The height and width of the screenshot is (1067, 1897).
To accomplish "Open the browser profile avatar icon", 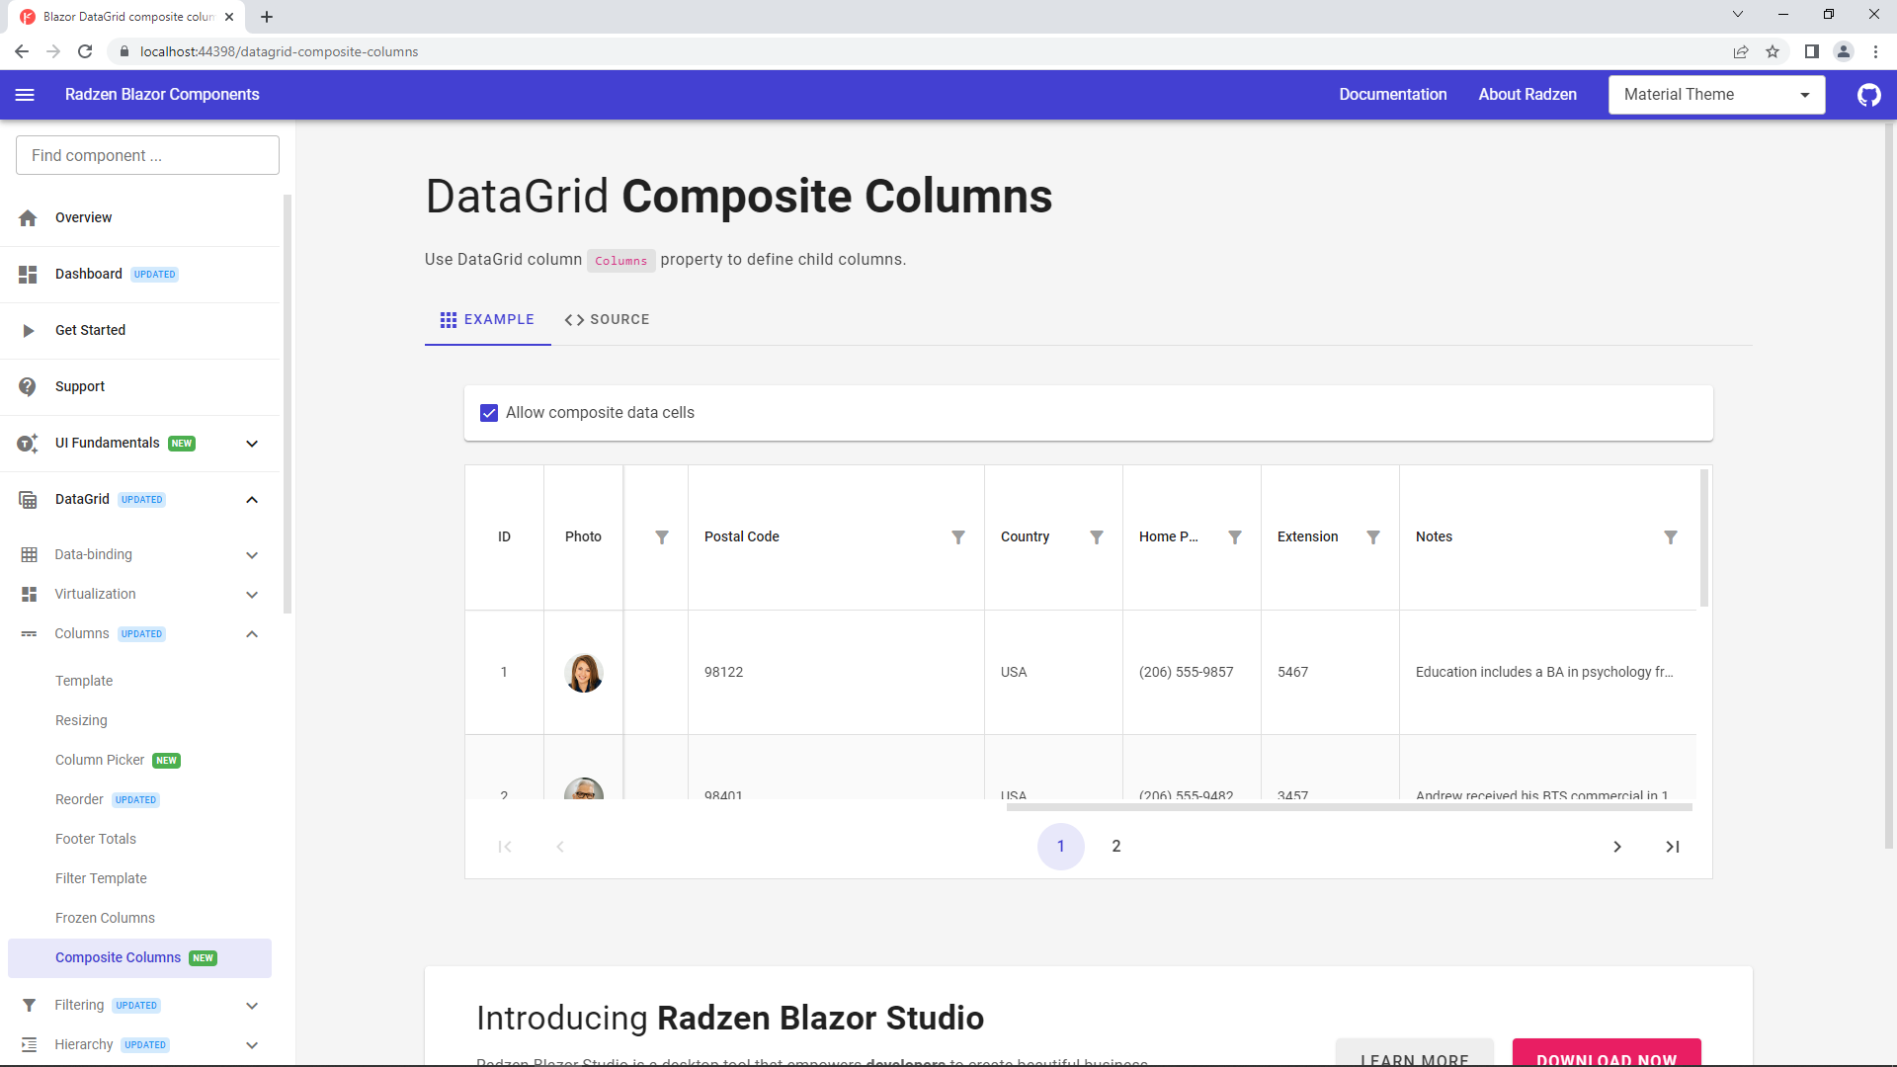I will pyautogui.click(x=1843, y=51).
